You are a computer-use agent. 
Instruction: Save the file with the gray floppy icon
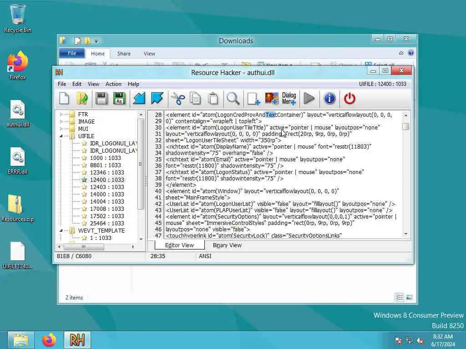coord(101,99)
